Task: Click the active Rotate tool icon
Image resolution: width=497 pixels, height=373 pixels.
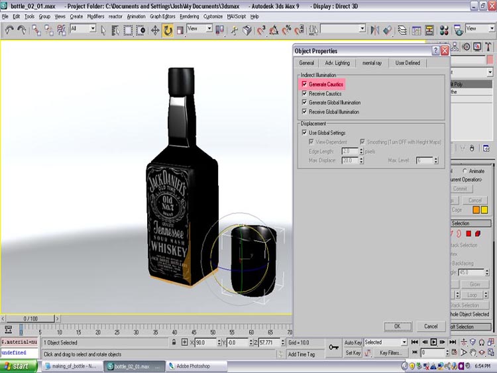Action: point(168,30)
